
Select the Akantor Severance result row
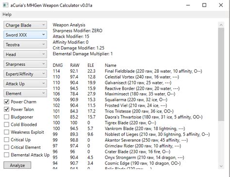point(120,140)
